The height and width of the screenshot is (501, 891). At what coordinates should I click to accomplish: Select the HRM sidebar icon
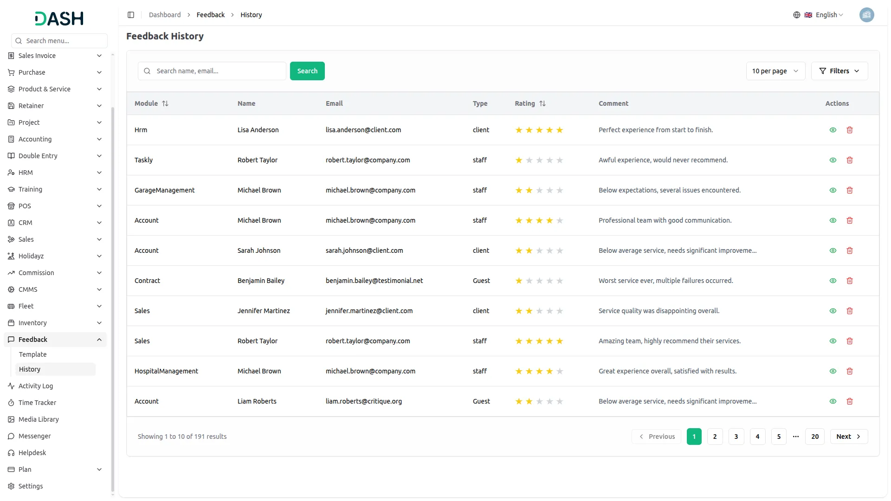(11, 172)
